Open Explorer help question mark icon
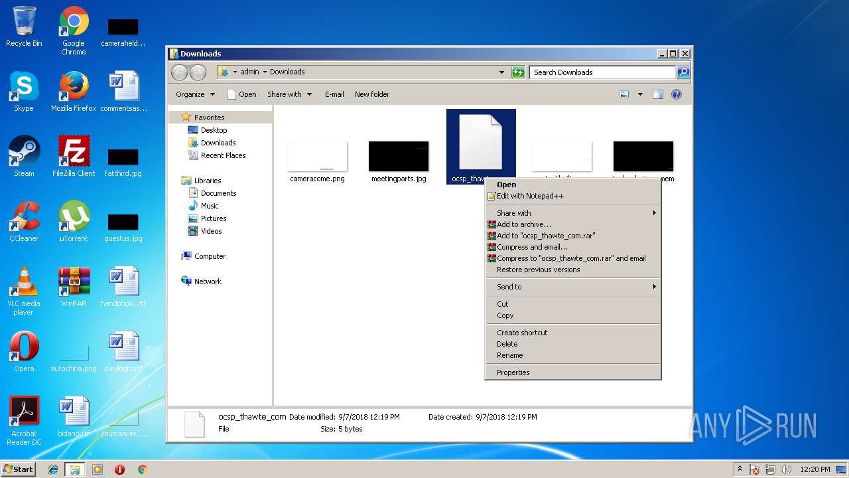 [677, 94]
